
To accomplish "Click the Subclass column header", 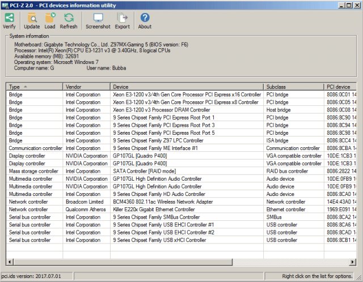I will pyautogui.click(x=294, y=87).
